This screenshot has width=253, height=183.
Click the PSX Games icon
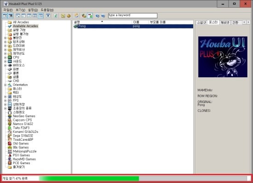pyautogui.click(x=10, y=155)
